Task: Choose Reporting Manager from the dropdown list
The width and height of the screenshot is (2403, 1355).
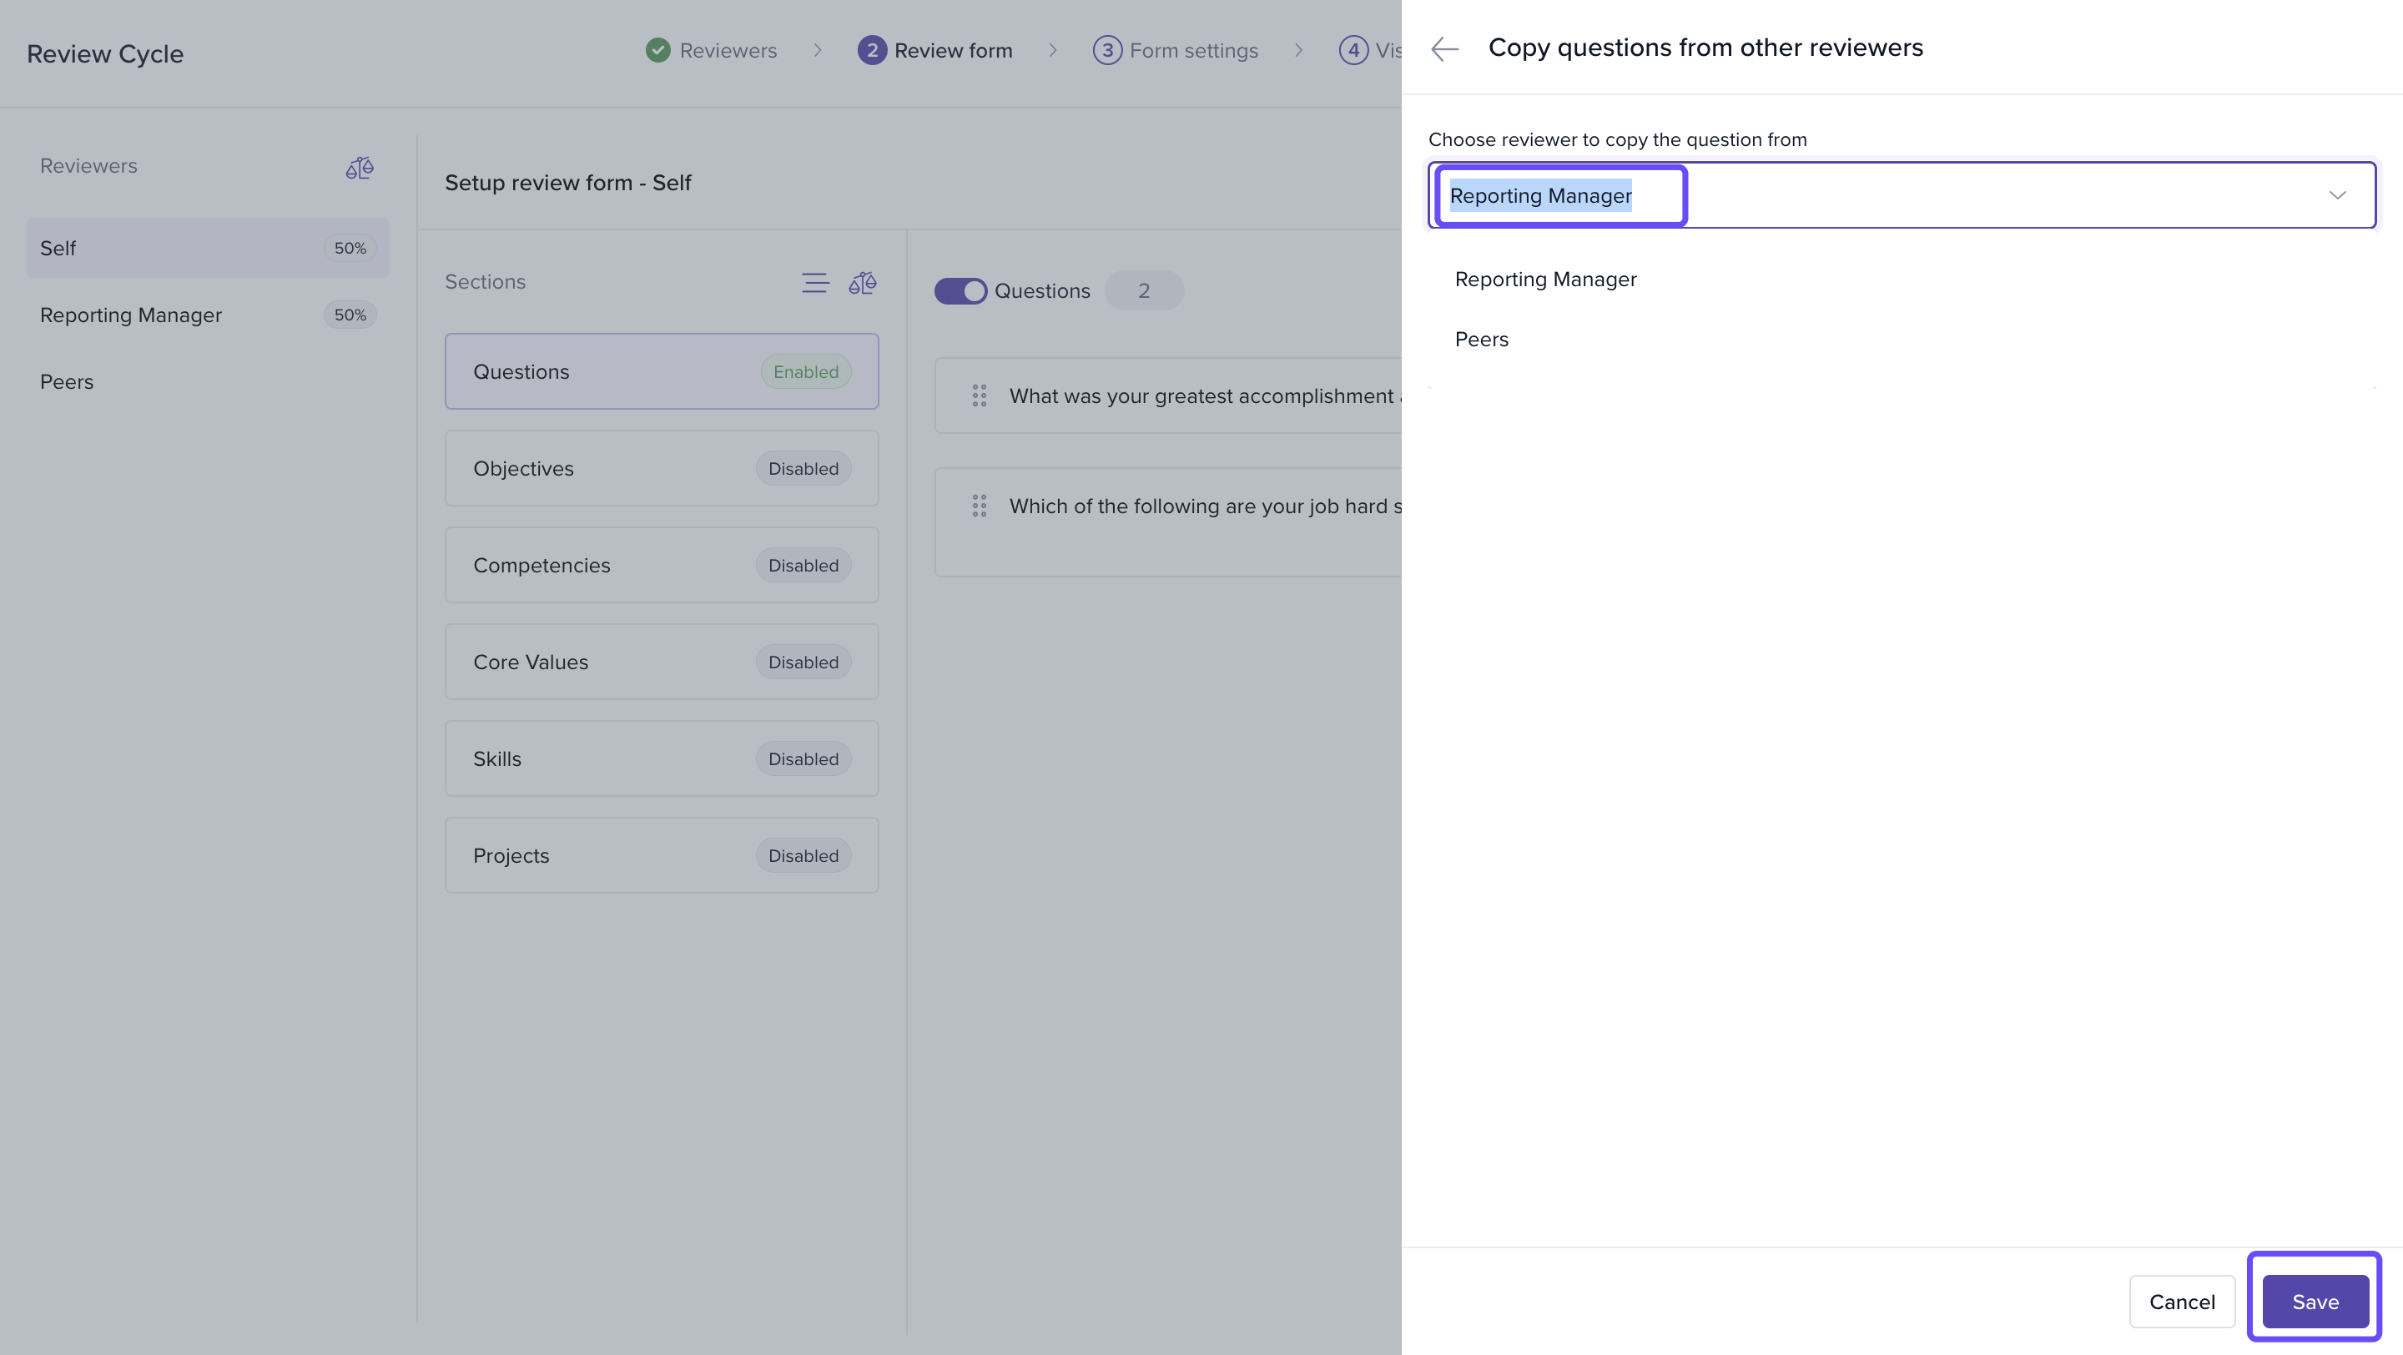Action: [x=1544, y=280]
